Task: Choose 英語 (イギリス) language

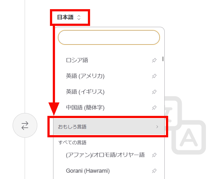Action: pyautogui.click(x=85, y=92)
